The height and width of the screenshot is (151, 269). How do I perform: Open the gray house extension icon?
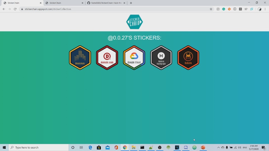click(x=218, y=9)
